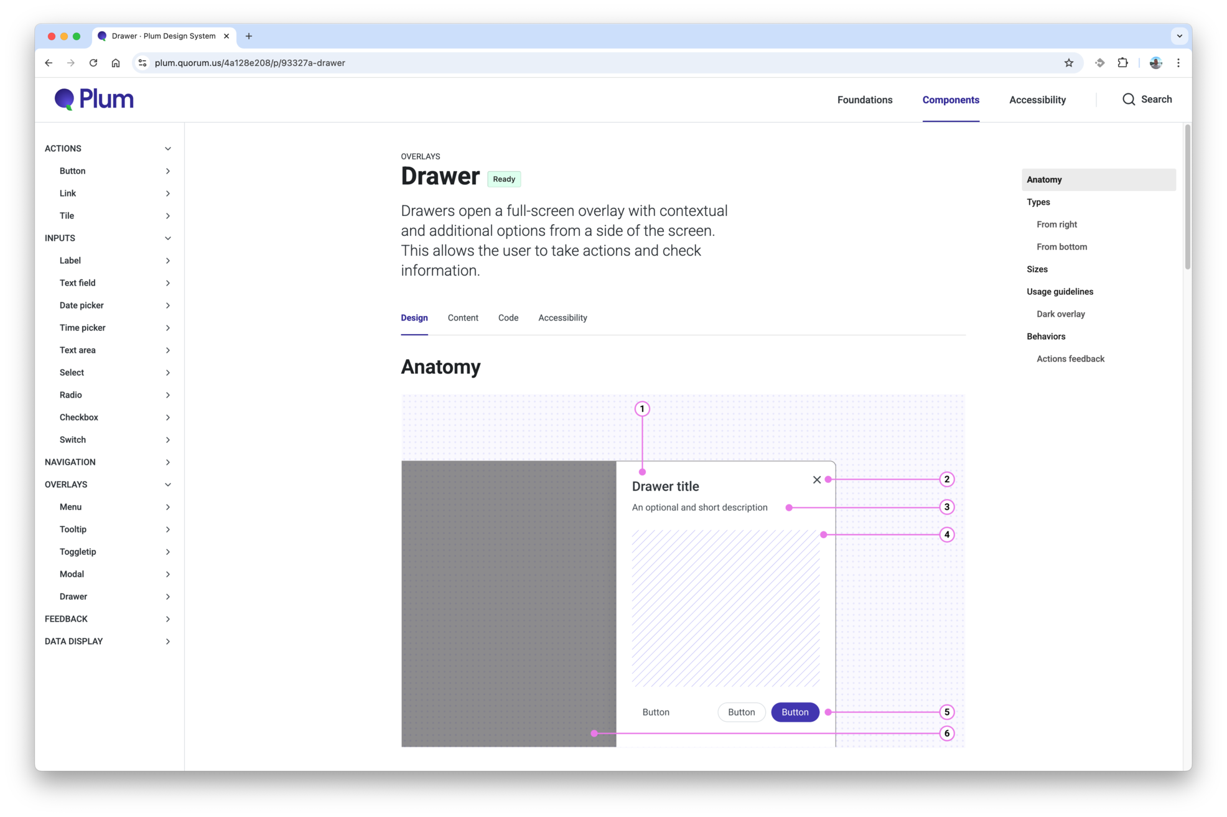The height and width of the screenshot is (817, 1227).
Task: Switch to the Content tab
Action: coord(463,318)
